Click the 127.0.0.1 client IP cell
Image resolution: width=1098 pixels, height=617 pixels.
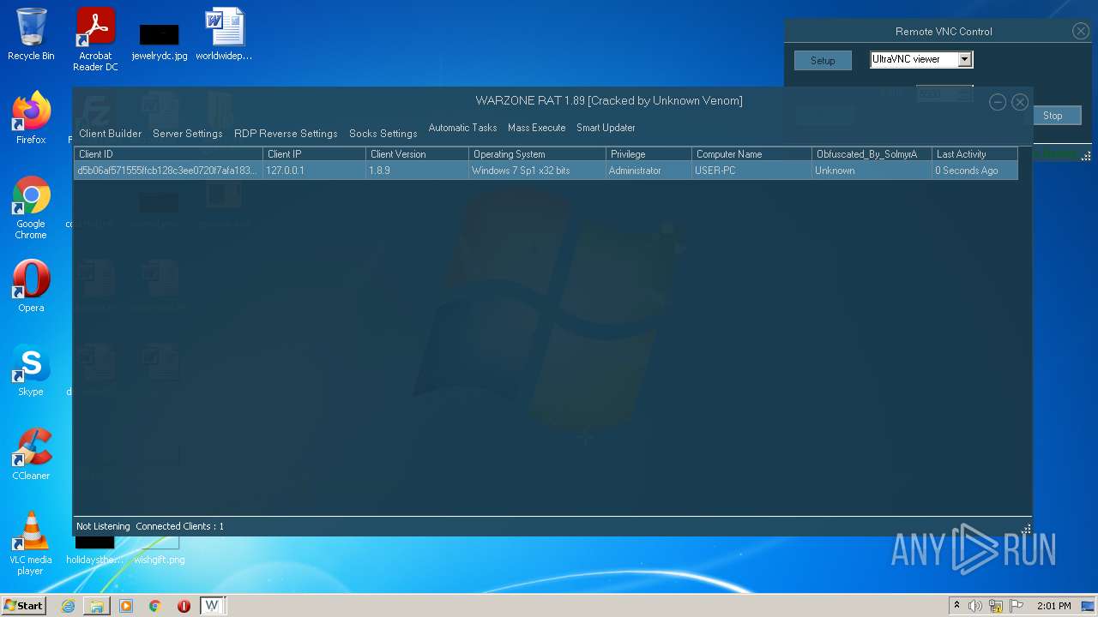[x=315, y=171]
